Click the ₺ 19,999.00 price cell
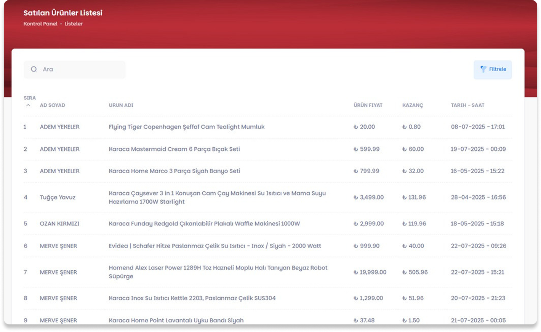Screen dimensions: 541x332 pyautogui.click(x=370, y=272)
